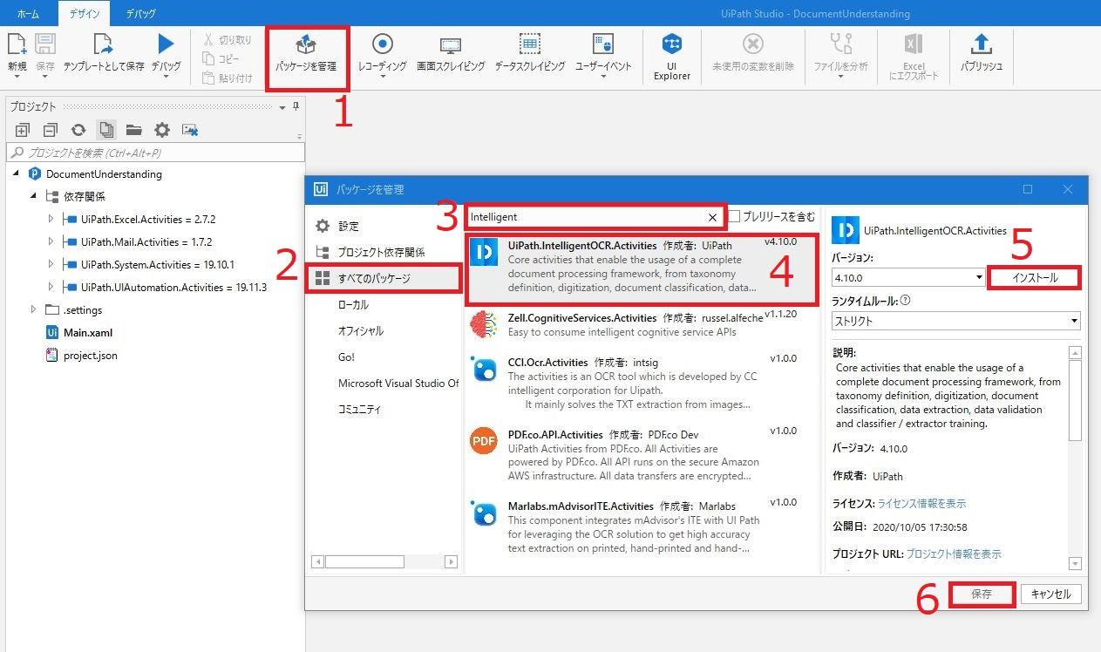Toggle show all files icon in Project panel
The width and height of the screenshot is (1101, 652).
(106, 130)
